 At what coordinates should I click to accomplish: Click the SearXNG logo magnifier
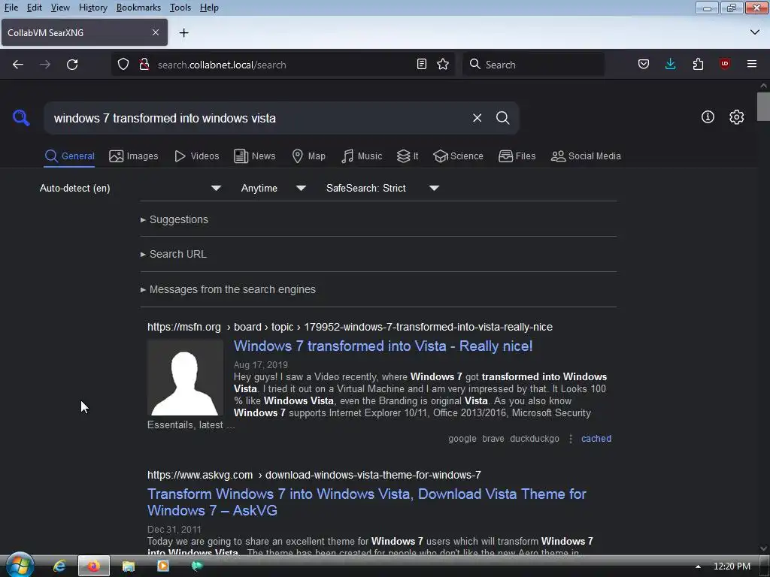click(x=21, y=118)
